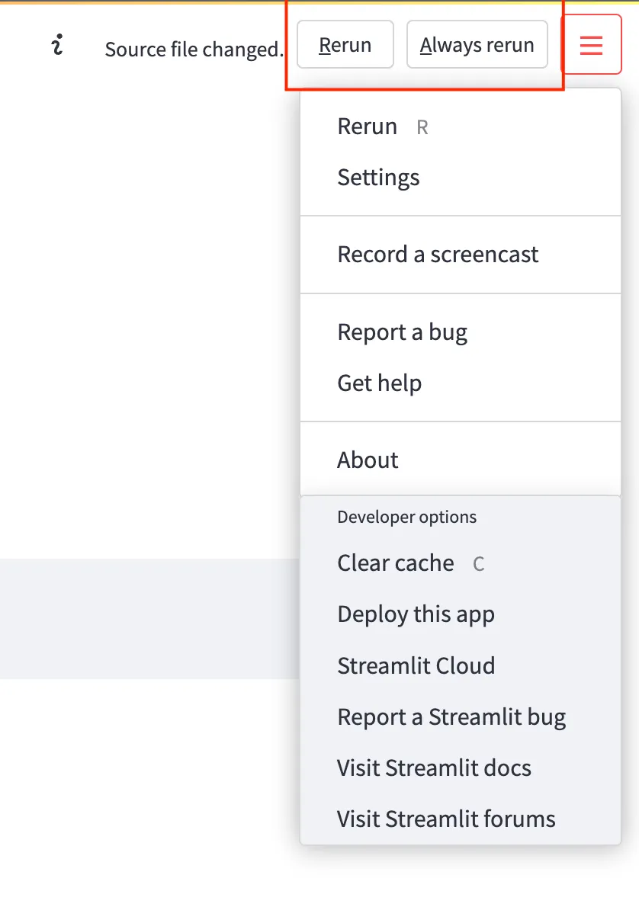Open Settings from the menu

point(378,178)
